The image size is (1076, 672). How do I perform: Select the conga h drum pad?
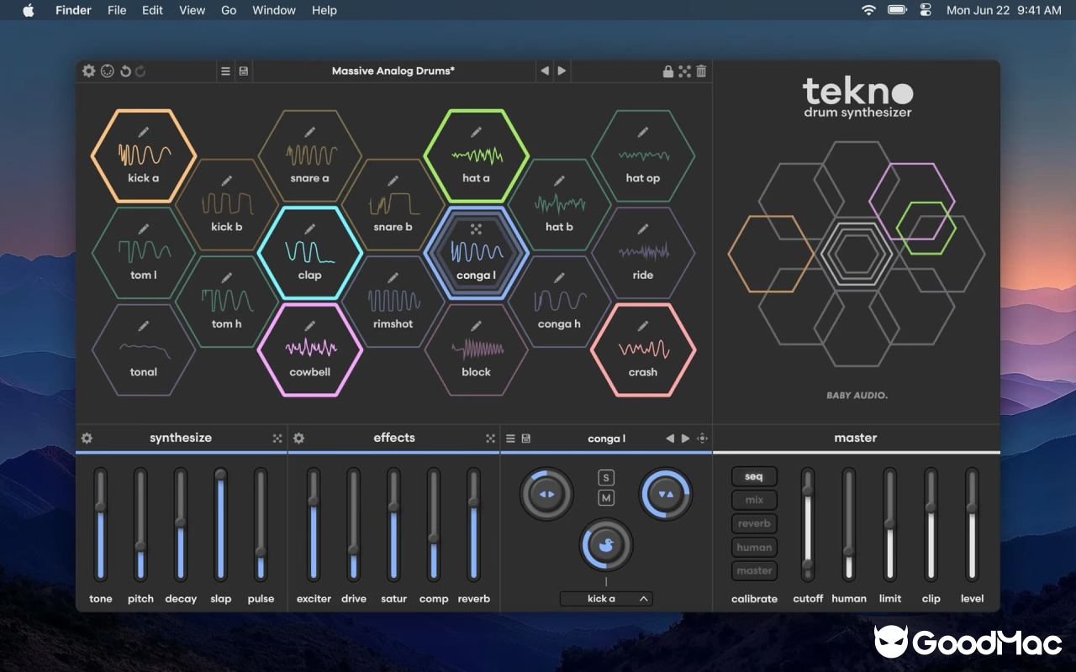tap(559, 302)
